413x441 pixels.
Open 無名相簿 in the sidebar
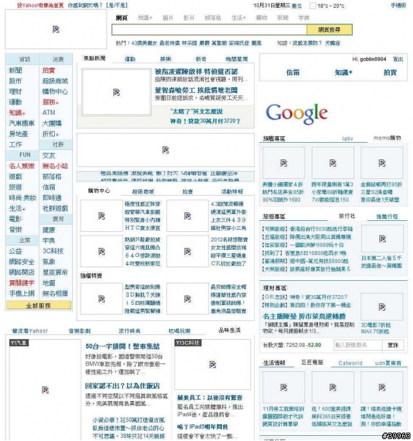[x=55, y=294]
